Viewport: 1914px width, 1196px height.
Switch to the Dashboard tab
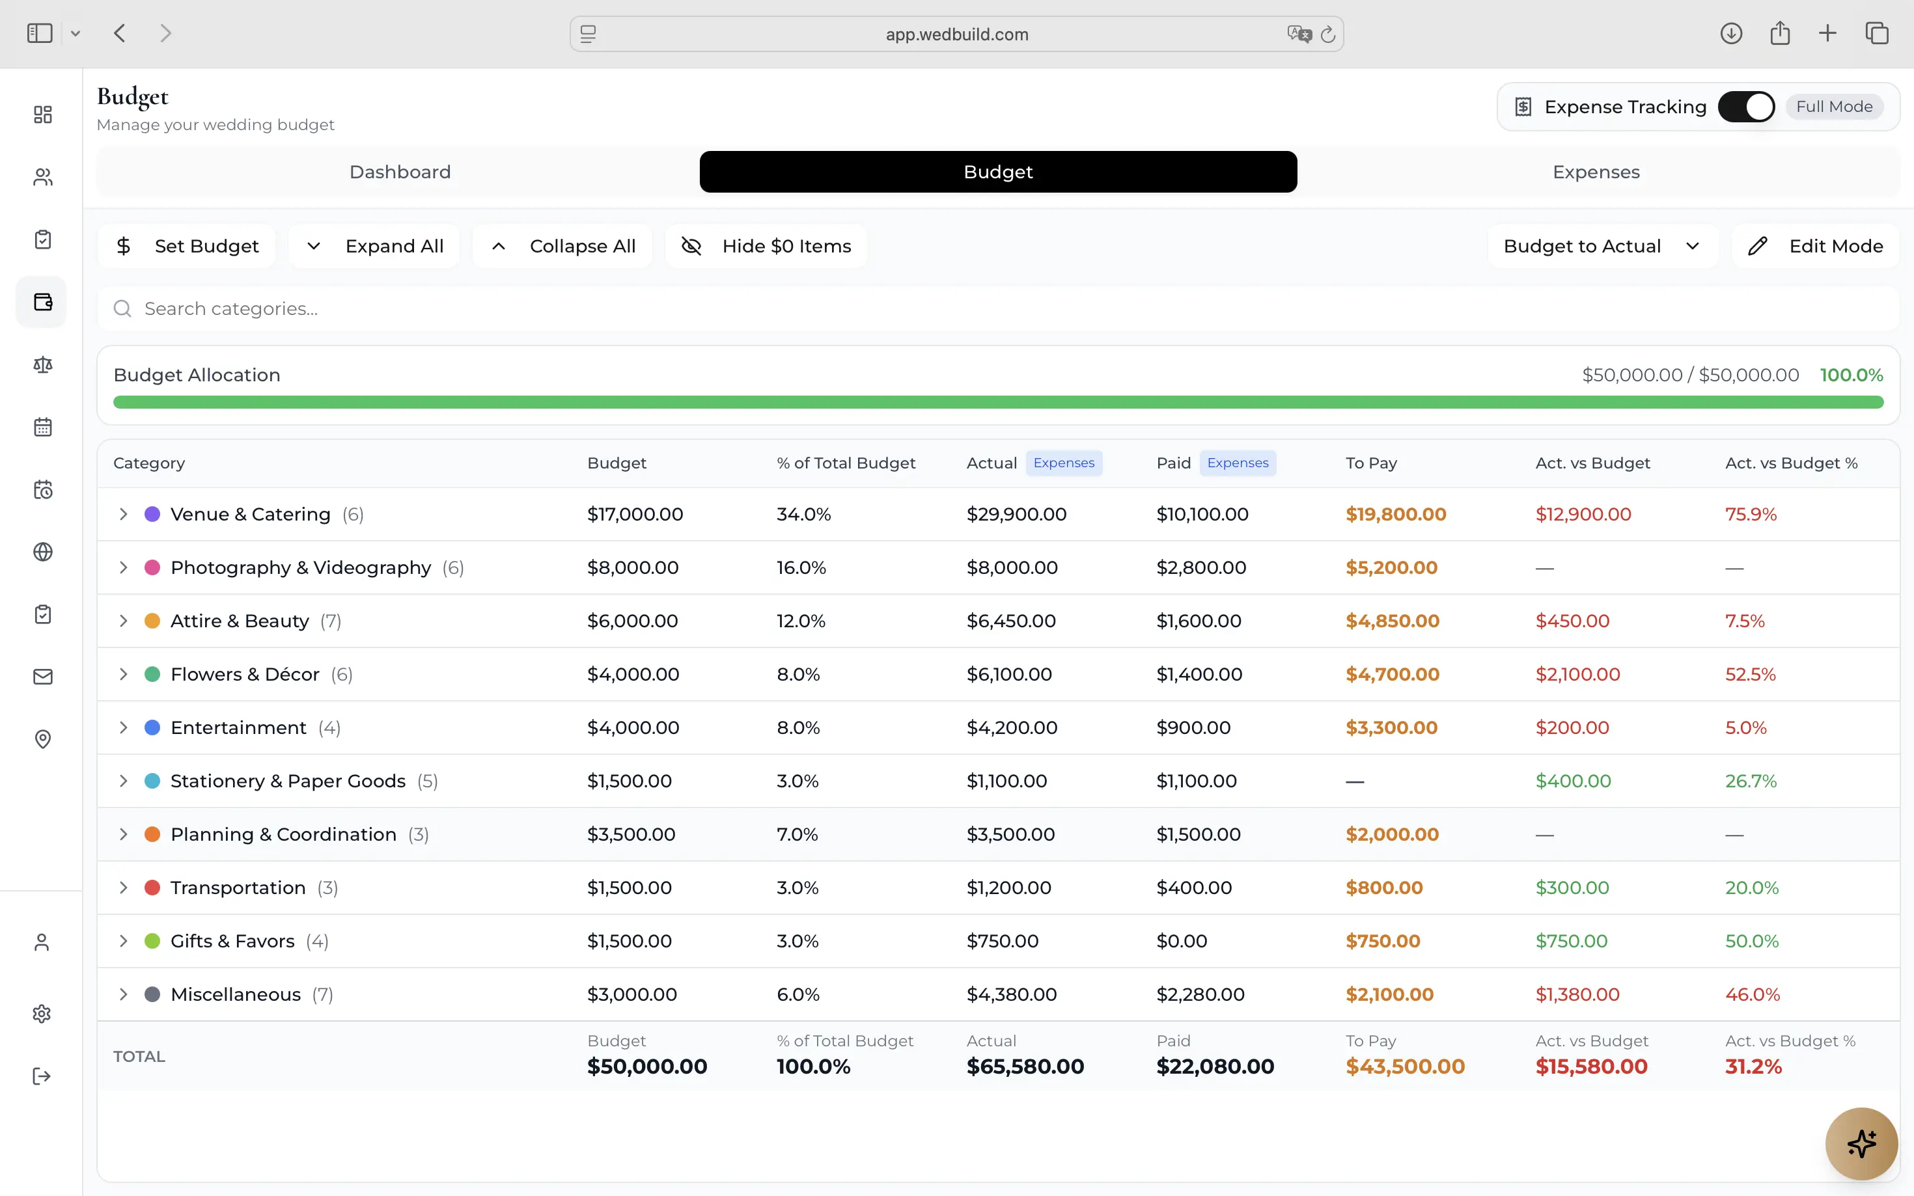point(400,172)
